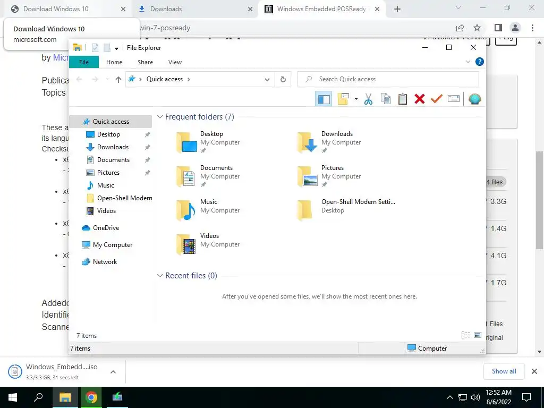Open the Home ribbon tab

coord(114,62)
